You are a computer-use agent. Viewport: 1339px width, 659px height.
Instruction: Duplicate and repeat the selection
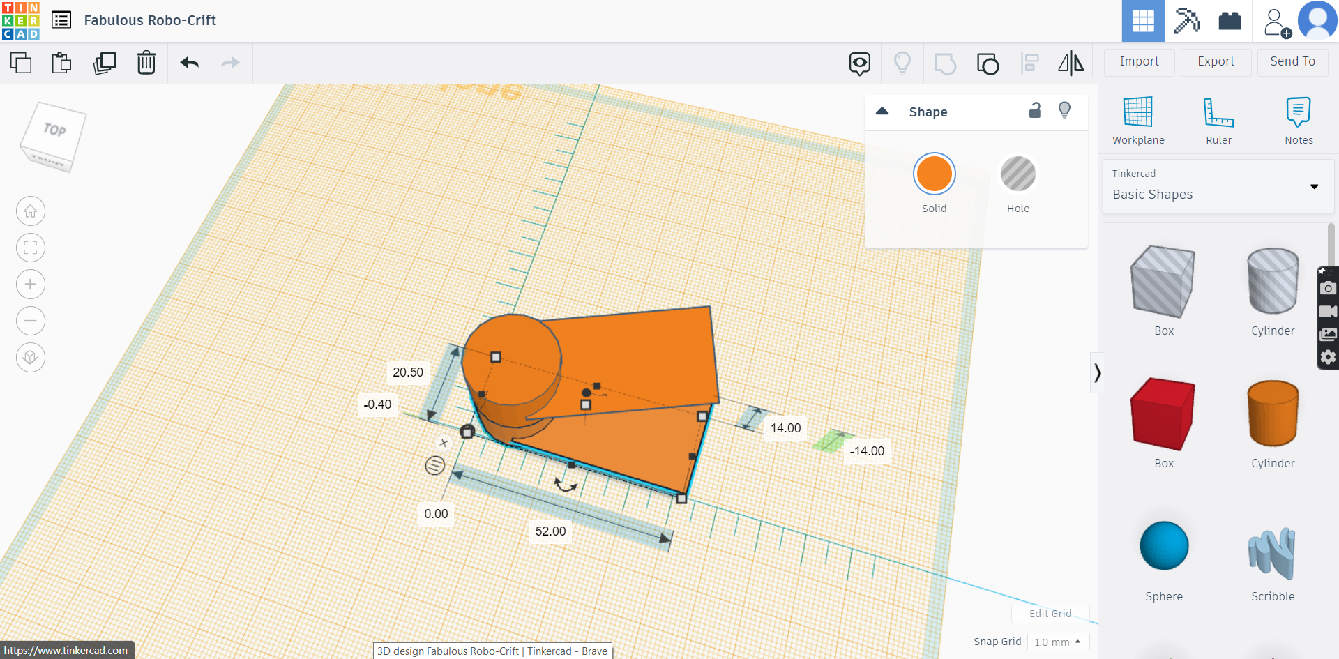point(105,63)
